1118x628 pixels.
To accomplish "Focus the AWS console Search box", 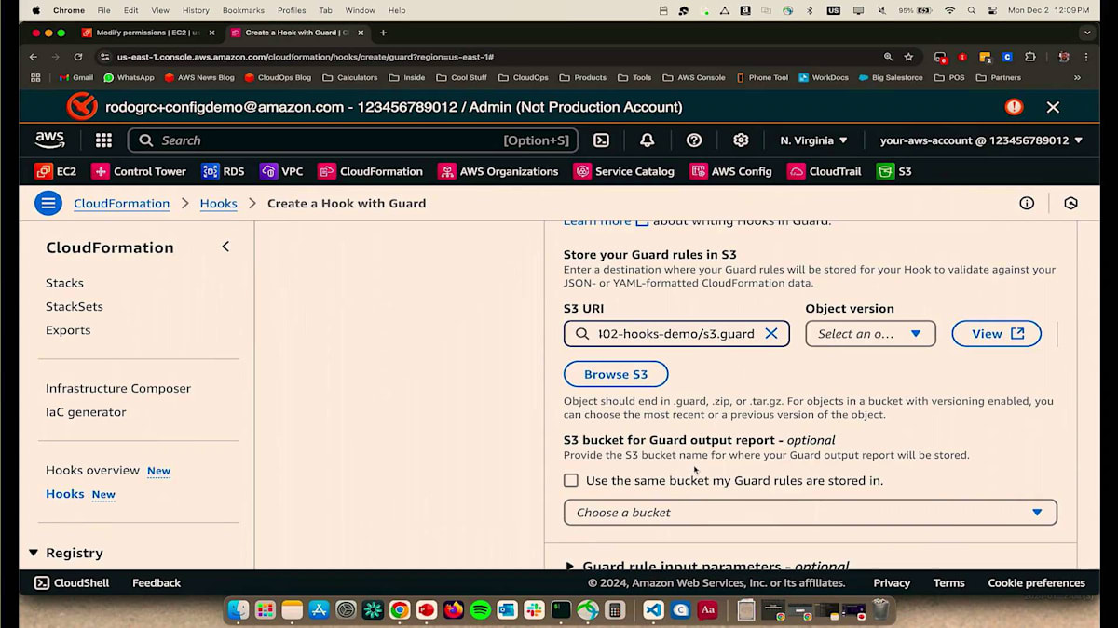I will pos(353,140).
